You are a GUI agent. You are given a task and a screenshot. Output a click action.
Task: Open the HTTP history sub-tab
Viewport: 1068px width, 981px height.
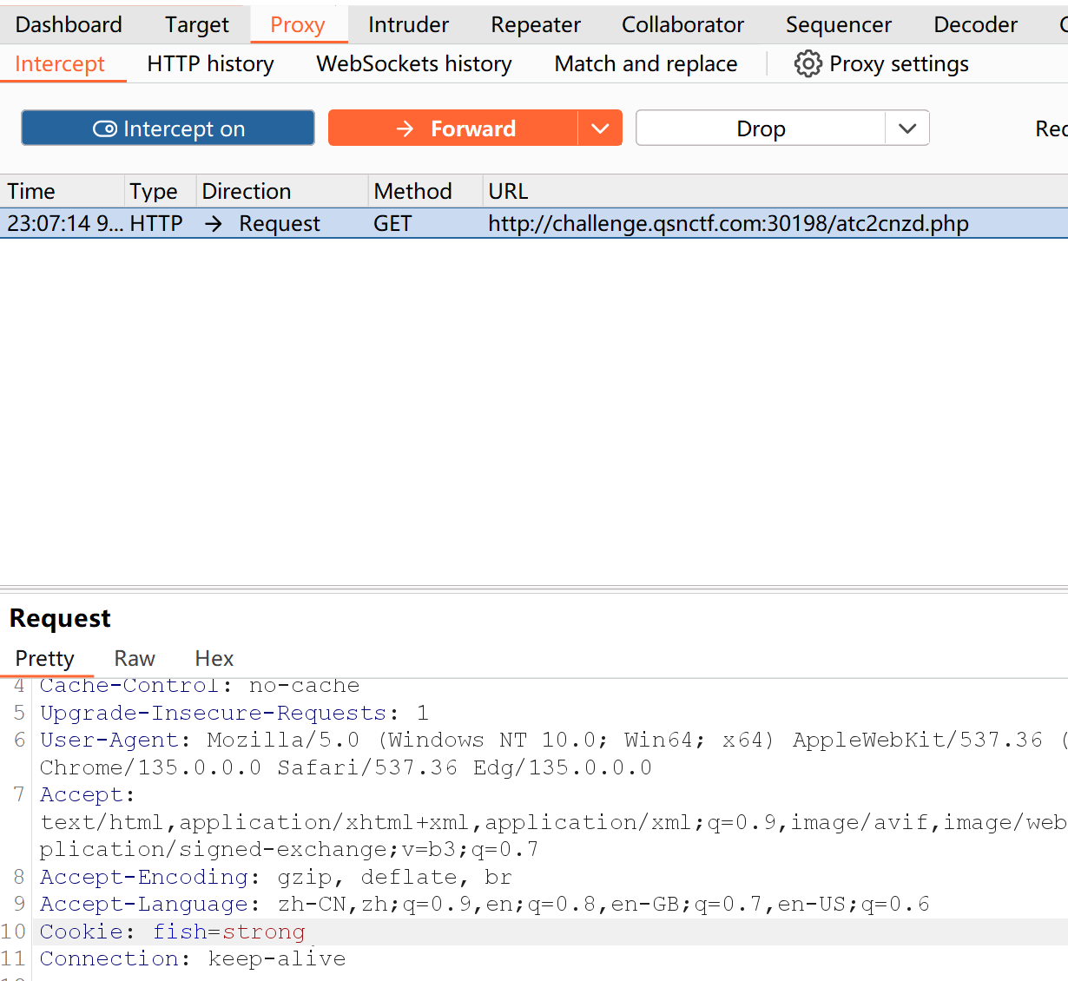(210, 64)
